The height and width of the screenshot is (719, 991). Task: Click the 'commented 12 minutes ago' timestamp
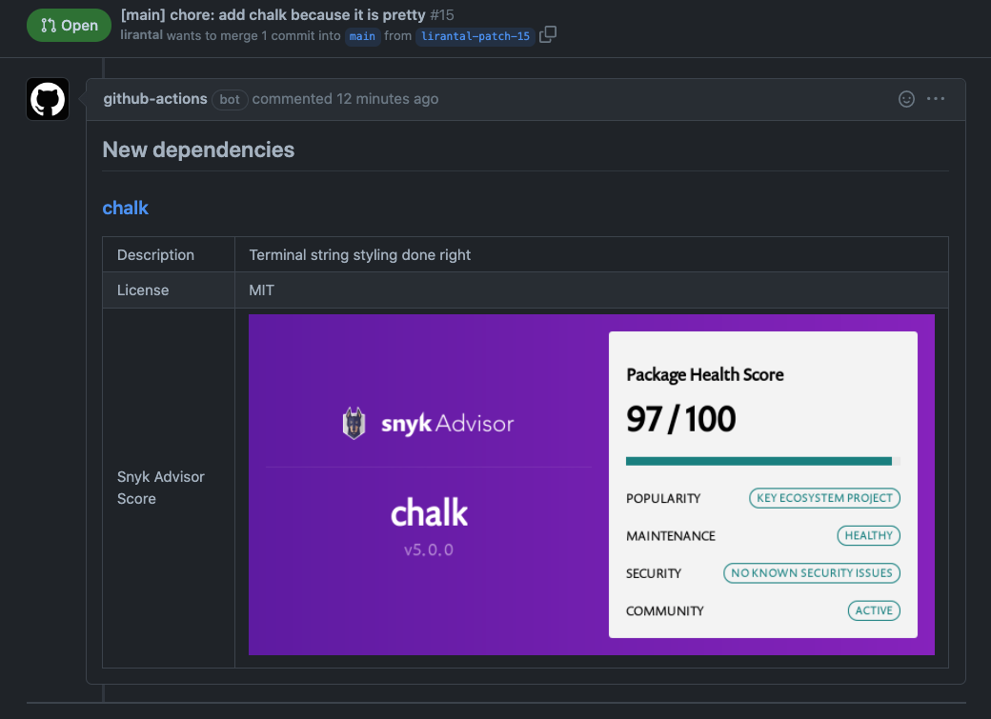click(x=345, y=98)
